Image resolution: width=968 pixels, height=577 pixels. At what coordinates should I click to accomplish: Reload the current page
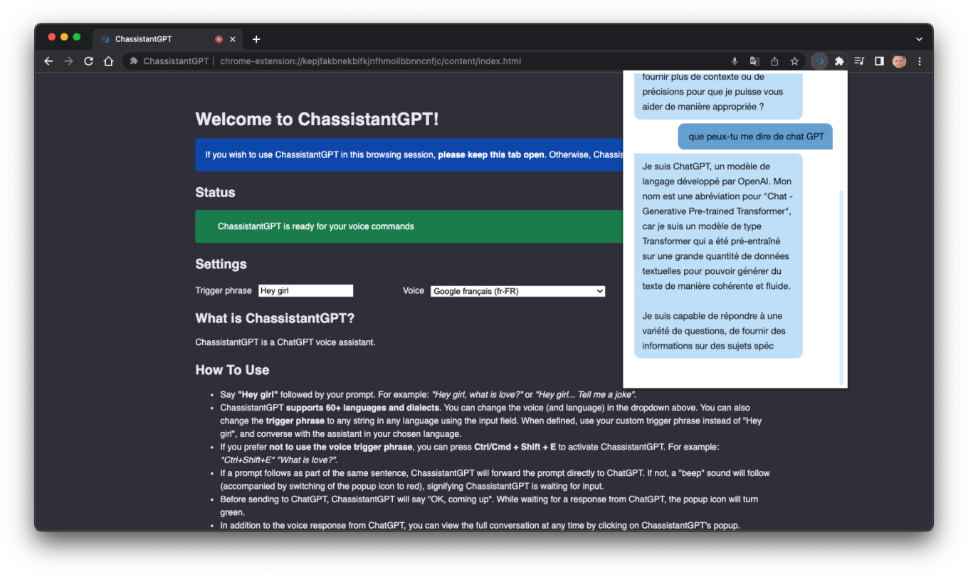(88, 61)
